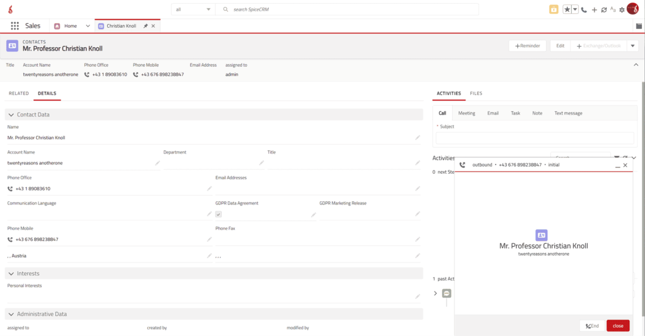
Task: Click the Subject input field
Action: 535,138
